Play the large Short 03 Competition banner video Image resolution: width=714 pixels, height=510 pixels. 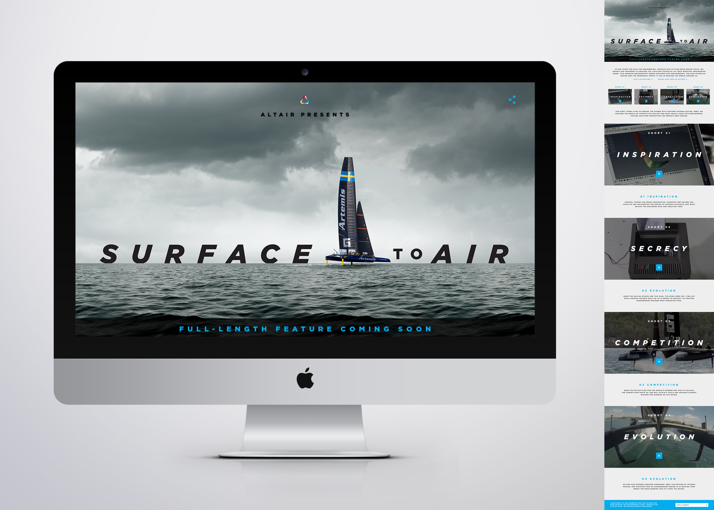coord(659,361)
